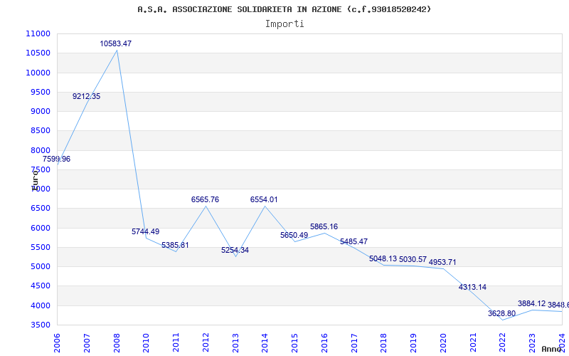Click the 6500 y-axis tick label
The image size is (569, 356).
tap(40, 209)
